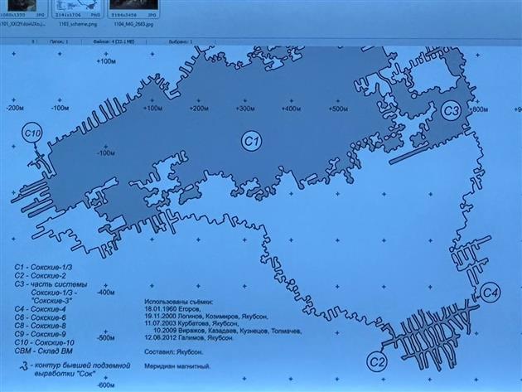This screenshot has width=522, height=392.
Task: Click the circled C2 marker on map
Action: click(x=377, y=361)
